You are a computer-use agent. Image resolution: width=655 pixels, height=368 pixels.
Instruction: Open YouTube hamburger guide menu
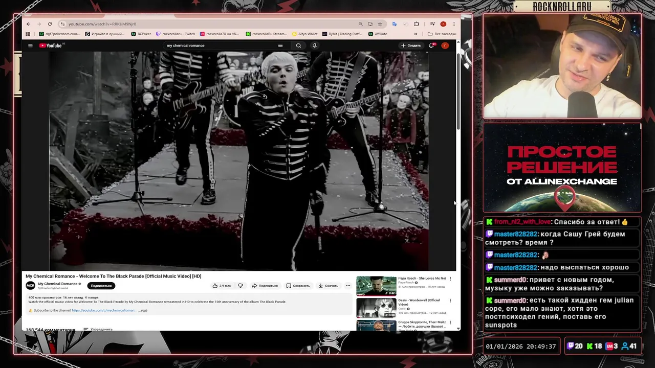pos(30,45)
